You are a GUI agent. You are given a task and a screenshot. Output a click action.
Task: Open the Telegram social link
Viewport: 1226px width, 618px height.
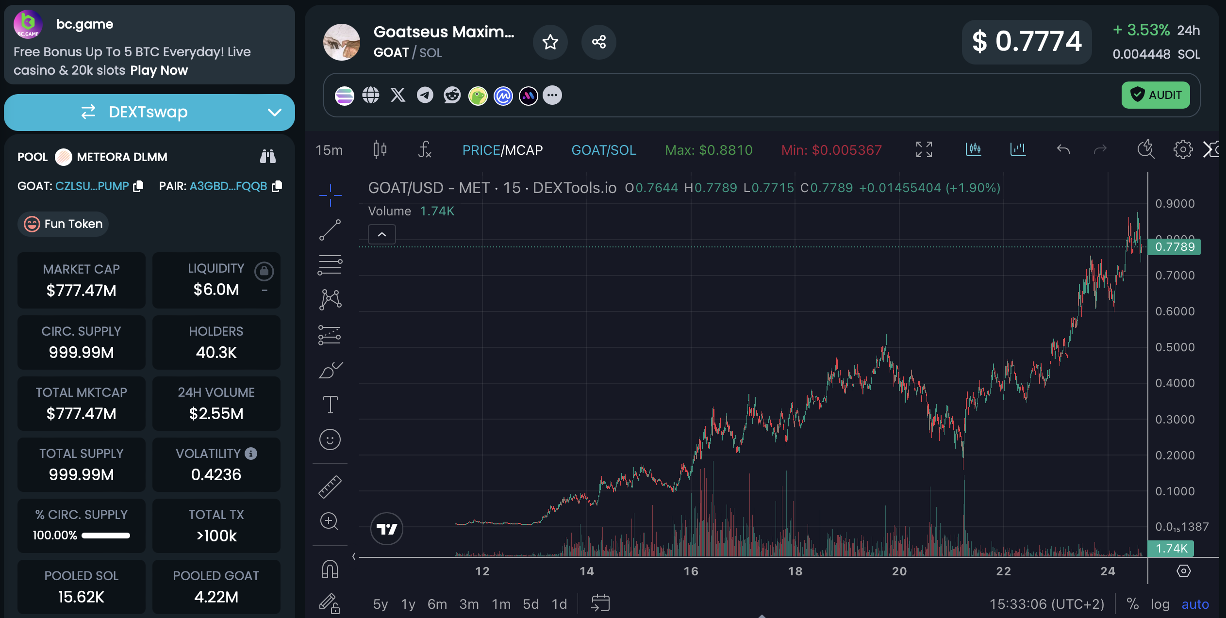[425, 95]
